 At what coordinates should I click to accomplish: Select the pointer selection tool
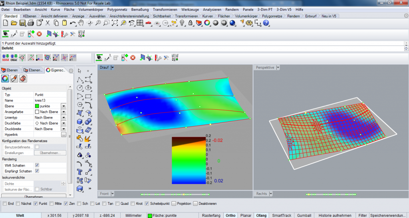tap(79, 71)
